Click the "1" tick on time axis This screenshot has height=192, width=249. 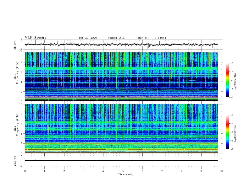[x=44, y=171]
